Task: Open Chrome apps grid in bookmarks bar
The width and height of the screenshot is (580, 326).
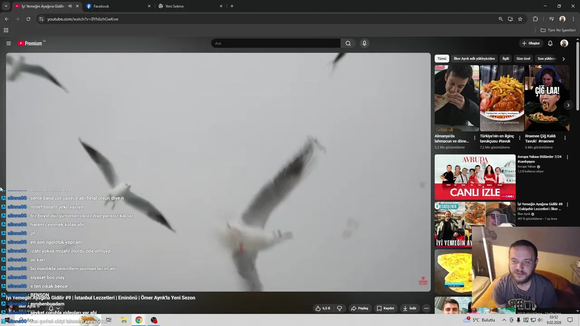Action: tap(6, 30)
